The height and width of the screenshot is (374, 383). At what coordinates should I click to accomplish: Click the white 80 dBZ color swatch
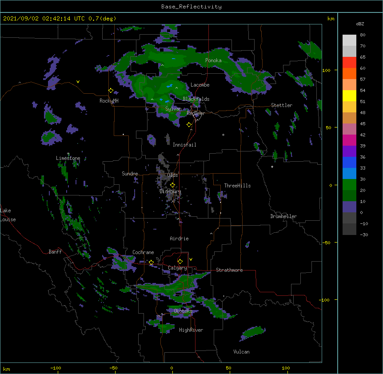(349, 40)
